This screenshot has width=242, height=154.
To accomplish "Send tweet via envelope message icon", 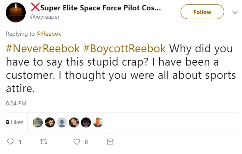I will (x=110, y=142).
